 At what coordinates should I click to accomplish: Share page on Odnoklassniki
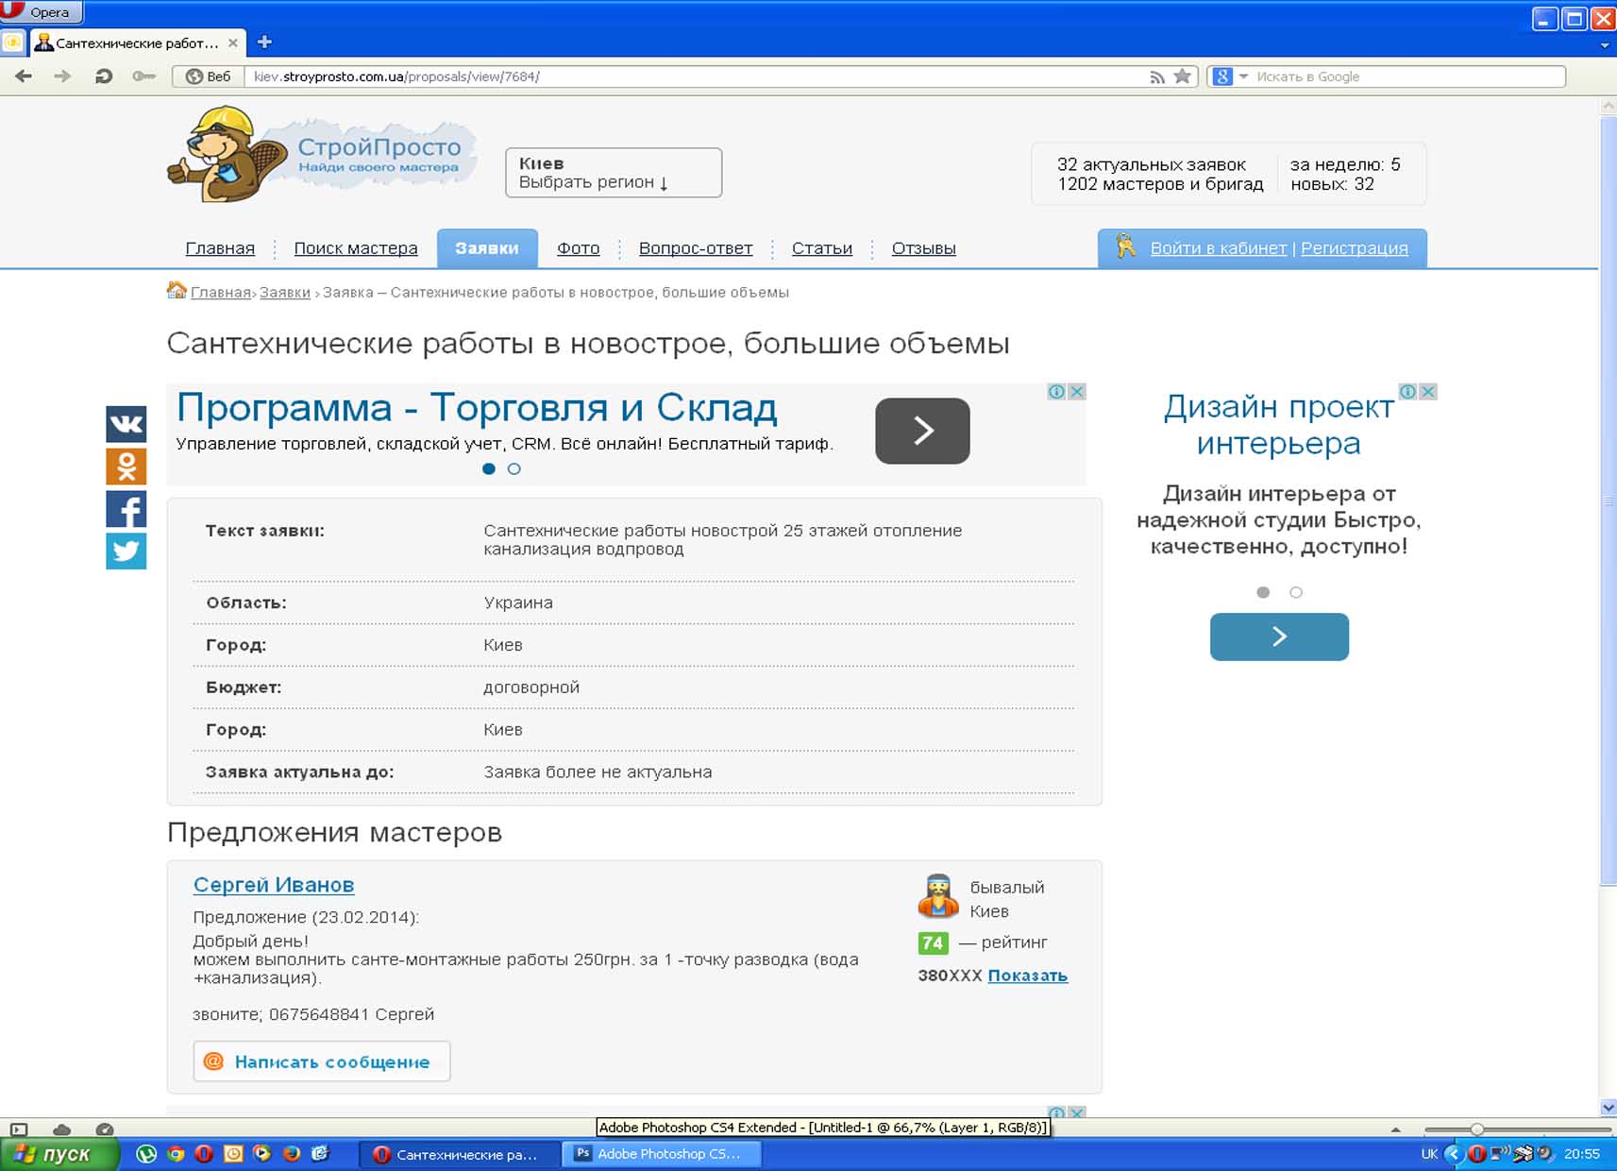pos(126,467)
